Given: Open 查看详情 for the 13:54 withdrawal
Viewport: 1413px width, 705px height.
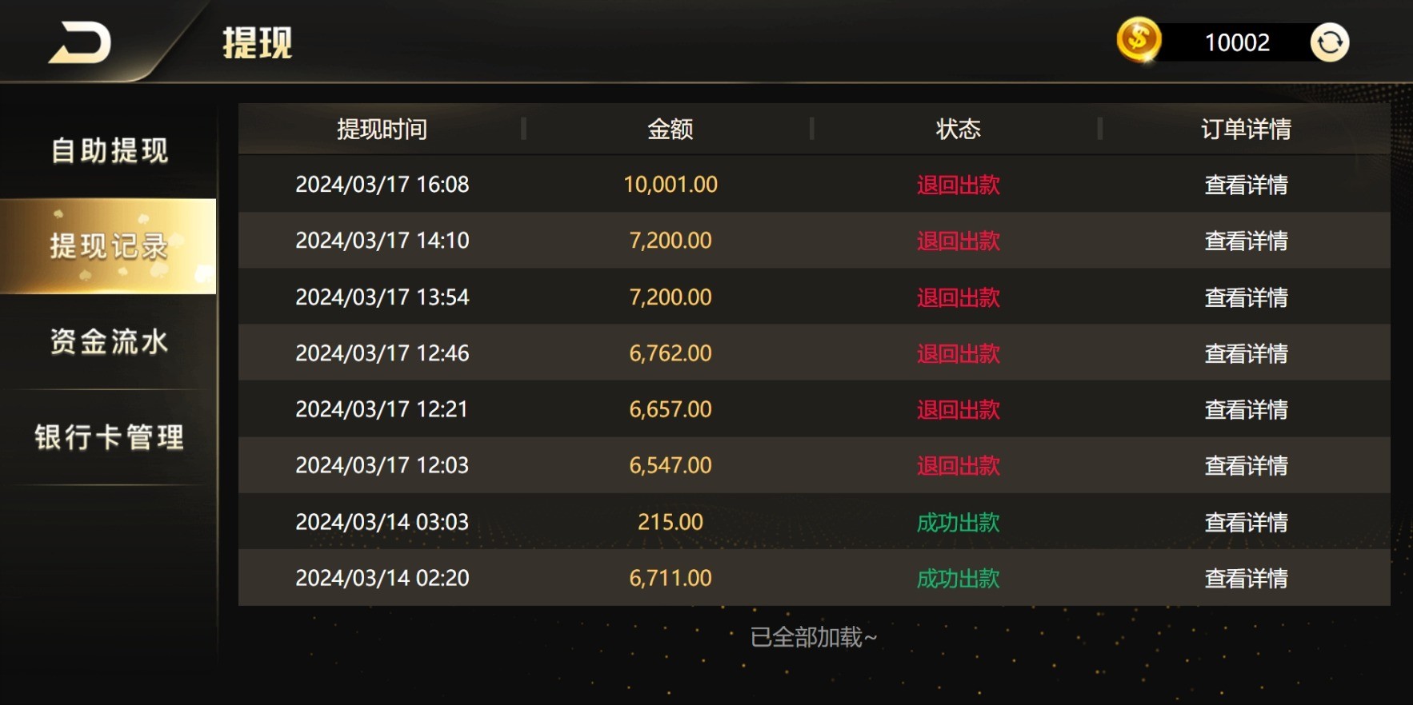Looking at the screenshot, I should pyautogui.click(x=1246, y=297).
